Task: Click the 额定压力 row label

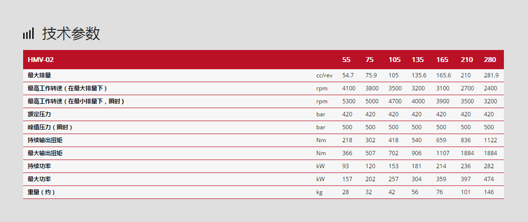Action: 40,114
